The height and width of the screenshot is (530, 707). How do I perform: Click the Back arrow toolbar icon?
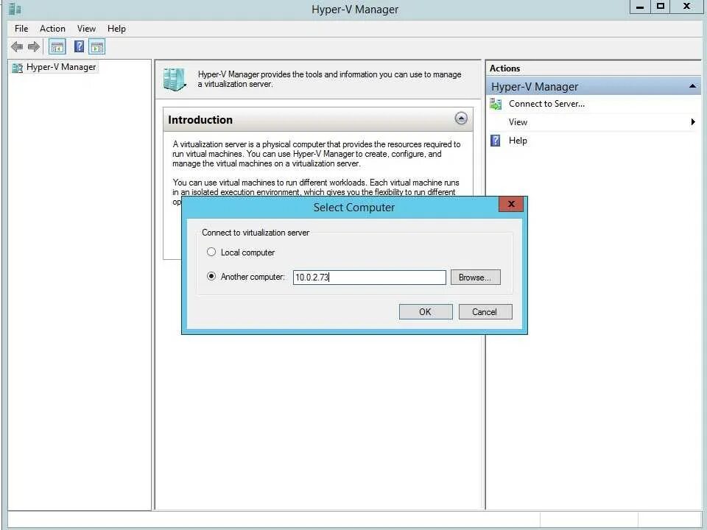point(17,46)
